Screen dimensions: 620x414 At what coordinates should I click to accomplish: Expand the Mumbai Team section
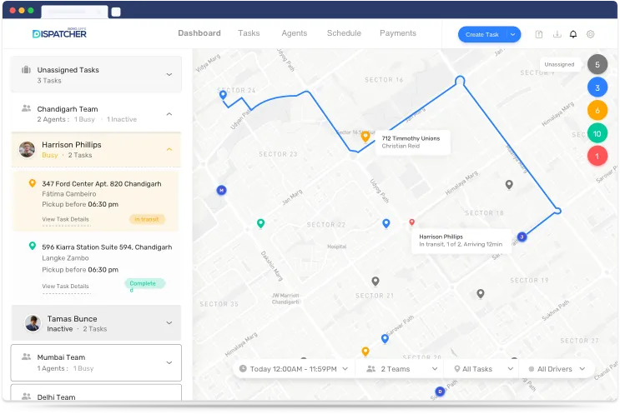pyautogui.click(x=169, y=362)
